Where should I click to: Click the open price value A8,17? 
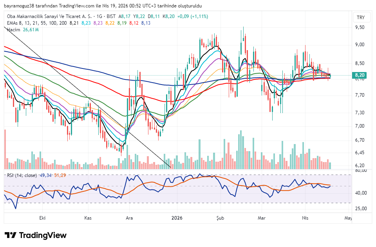tap(125, 16)
